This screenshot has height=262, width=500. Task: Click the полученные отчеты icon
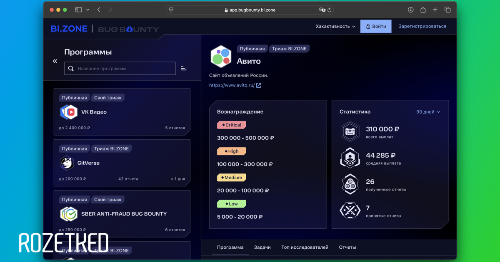click(350, 184)
